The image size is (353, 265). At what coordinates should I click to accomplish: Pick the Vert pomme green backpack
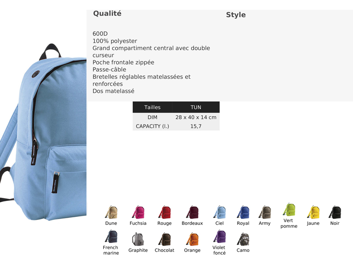point(289,209)
